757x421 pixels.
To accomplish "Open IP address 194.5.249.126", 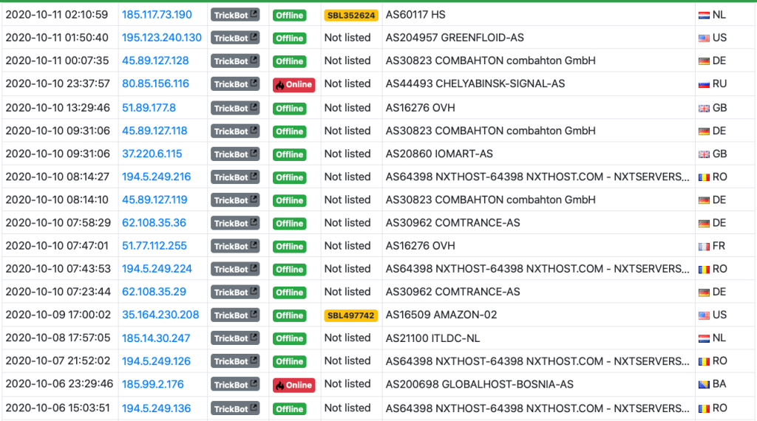I will [x=156, y=361].
